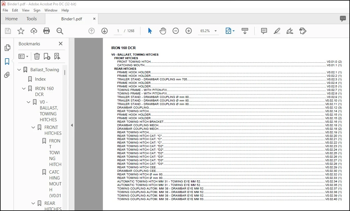Close the Bookmarks panel
Viewport: 350px width, 211px height.
pyautogui.click(x=60, y=44)
